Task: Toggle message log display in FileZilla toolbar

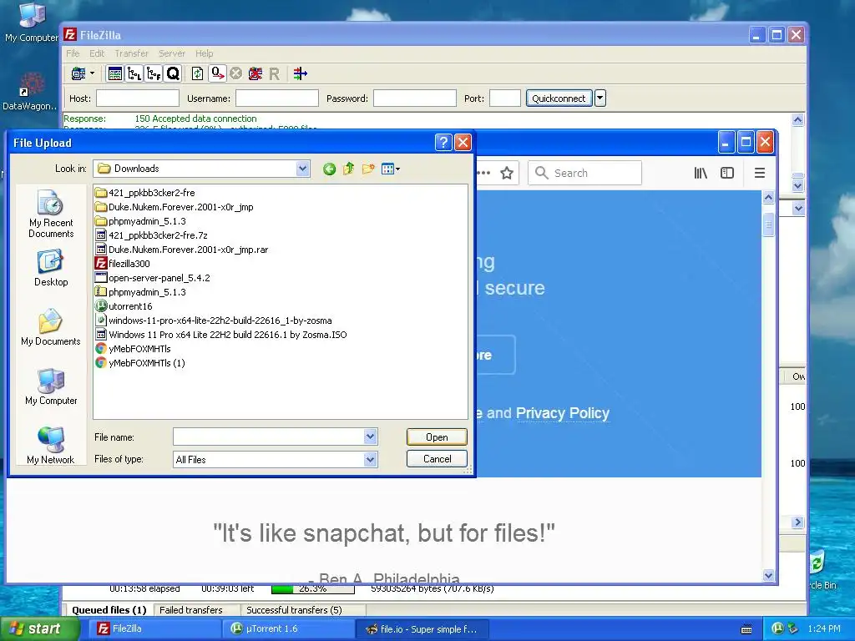Action: click(x=115, y=73)
